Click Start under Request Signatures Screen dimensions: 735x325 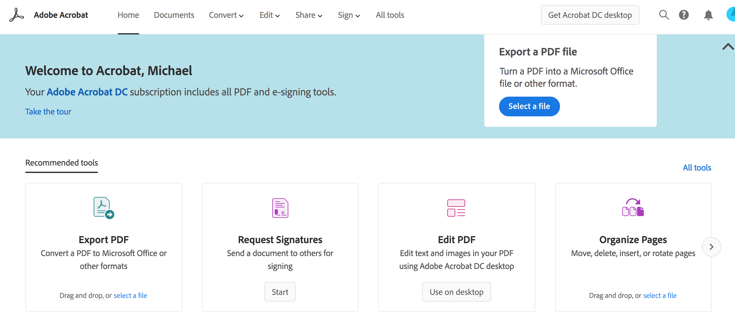[x=280, y=291]
